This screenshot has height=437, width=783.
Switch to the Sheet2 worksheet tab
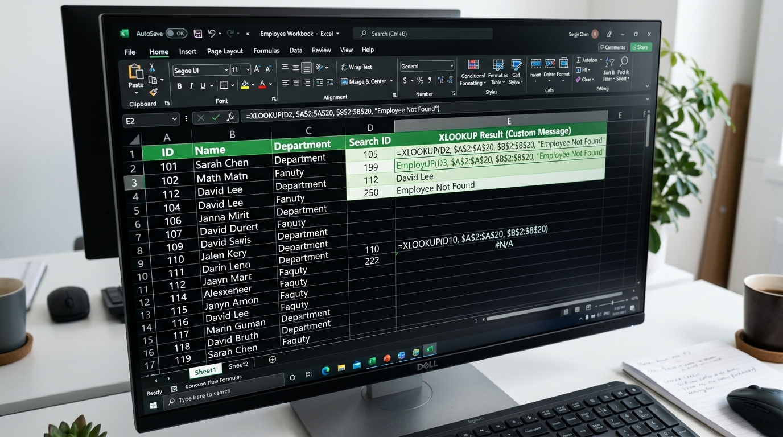coord(238,365)
